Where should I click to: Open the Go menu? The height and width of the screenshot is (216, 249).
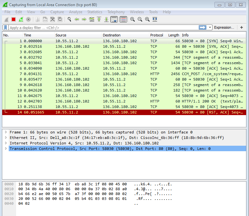tap(43, 12)
